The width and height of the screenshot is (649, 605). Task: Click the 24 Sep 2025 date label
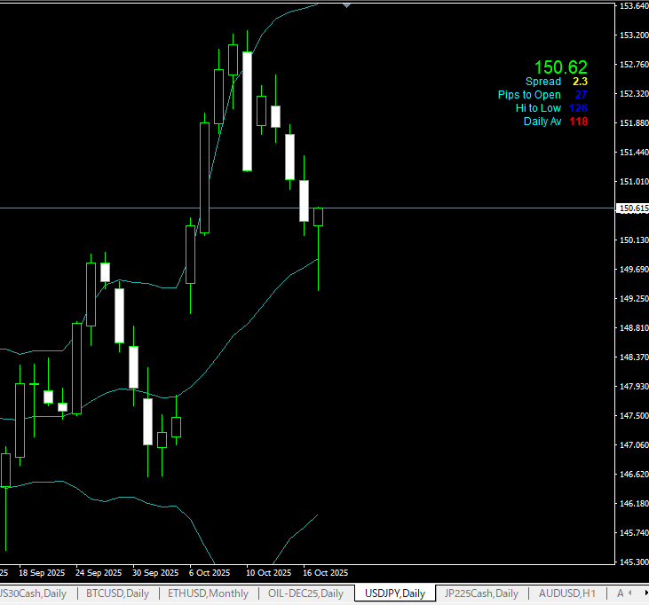coord(99,572)
